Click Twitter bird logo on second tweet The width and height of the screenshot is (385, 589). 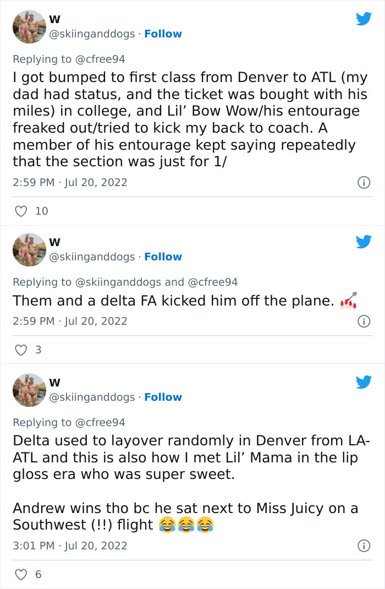click(x=364, y=242)
